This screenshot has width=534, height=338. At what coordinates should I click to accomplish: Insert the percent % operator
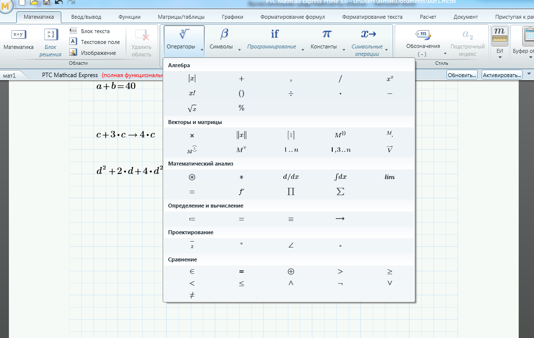(241, 108)
